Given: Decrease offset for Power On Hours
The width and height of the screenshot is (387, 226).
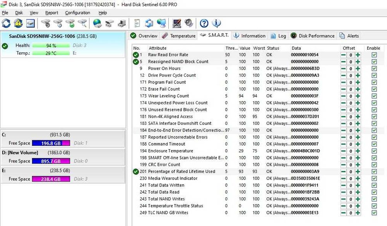Looking at the screenshot, I should (x=343, y=69).
